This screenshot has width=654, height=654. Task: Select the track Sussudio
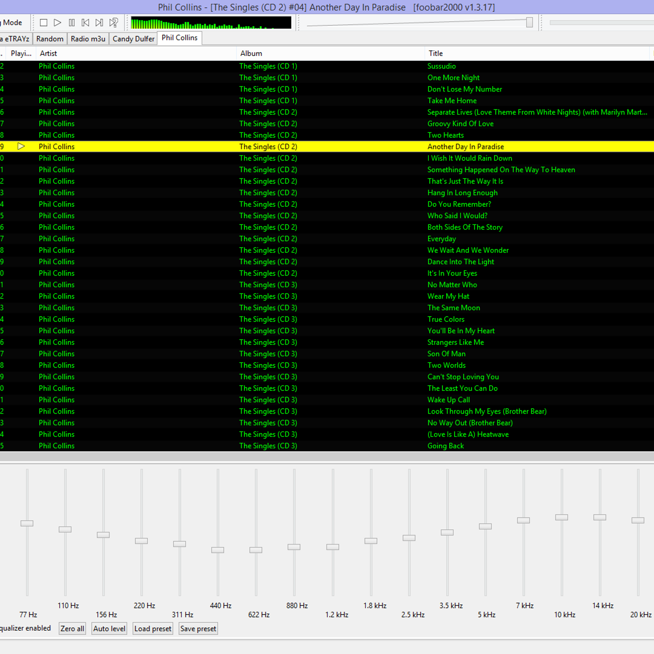point(327,66)
